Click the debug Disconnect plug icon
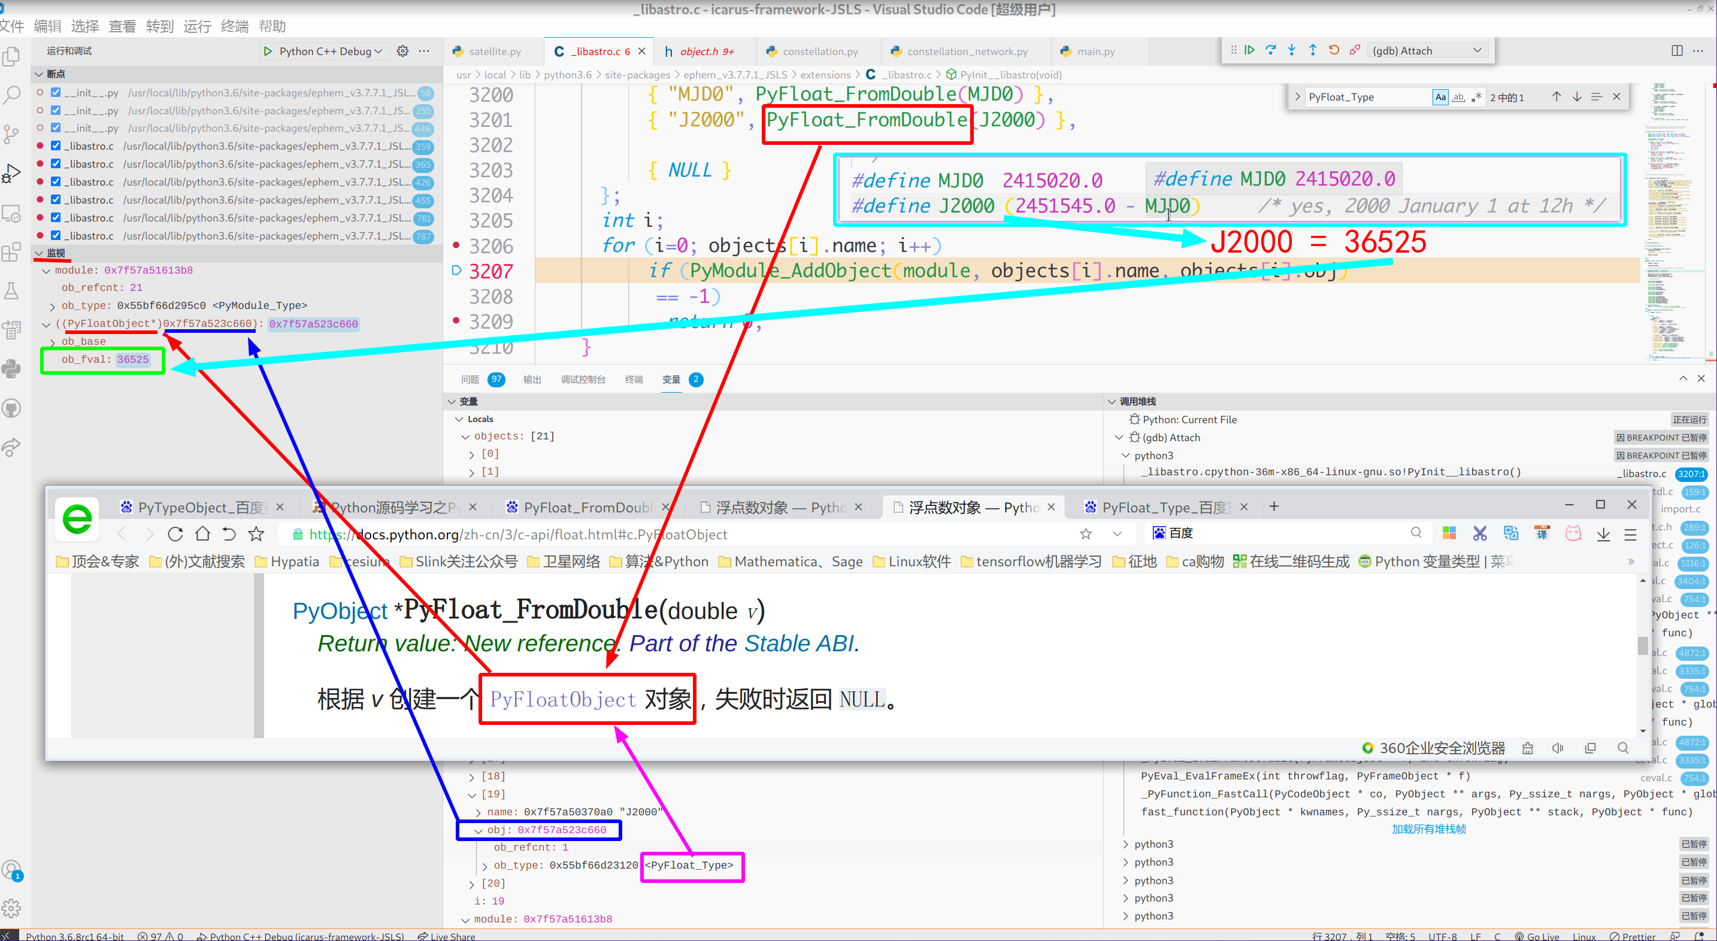 click(x=1355, y=51)
